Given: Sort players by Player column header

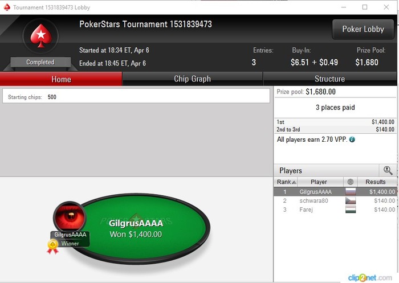Looking at the screenshot, I should tap(319, 182).
